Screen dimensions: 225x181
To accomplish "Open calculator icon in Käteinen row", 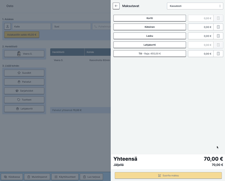I will [x=218, y=27].
